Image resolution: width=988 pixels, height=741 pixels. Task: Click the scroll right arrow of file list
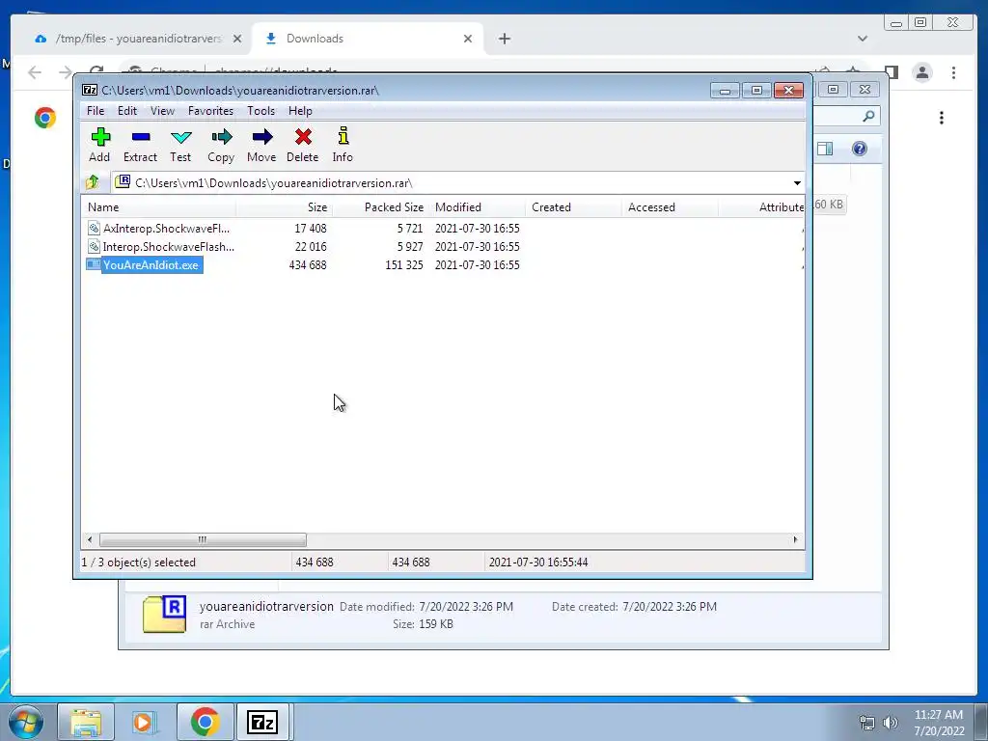point(795,539)
